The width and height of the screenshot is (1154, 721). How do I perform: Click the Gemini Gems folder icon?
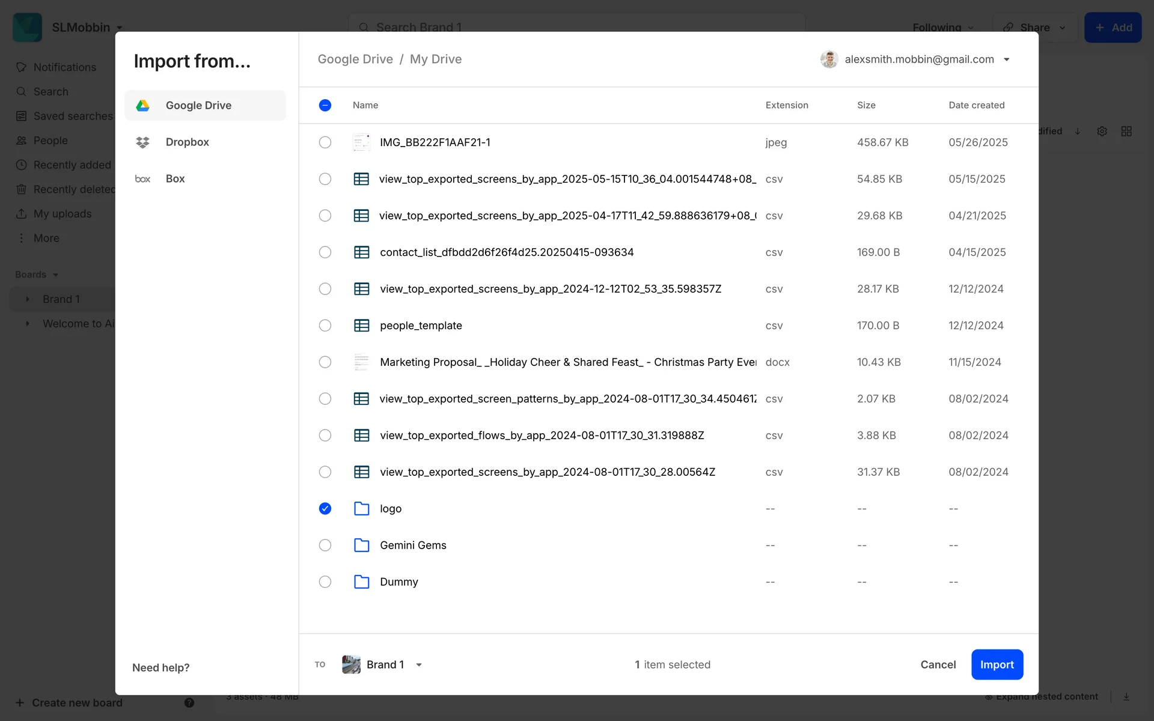click(361, 545)
